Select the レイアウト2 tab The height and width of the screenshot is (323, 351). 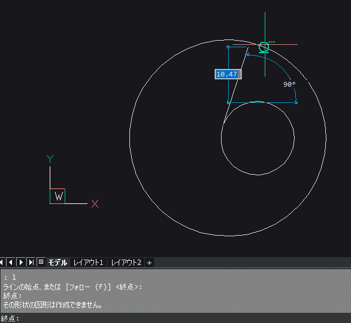point(126,262)
